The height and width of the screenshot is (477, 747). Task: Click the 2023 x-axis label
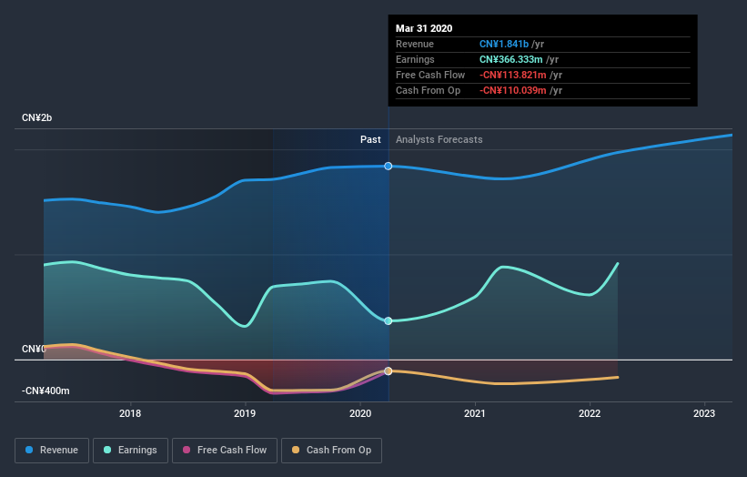pos(704,413)
